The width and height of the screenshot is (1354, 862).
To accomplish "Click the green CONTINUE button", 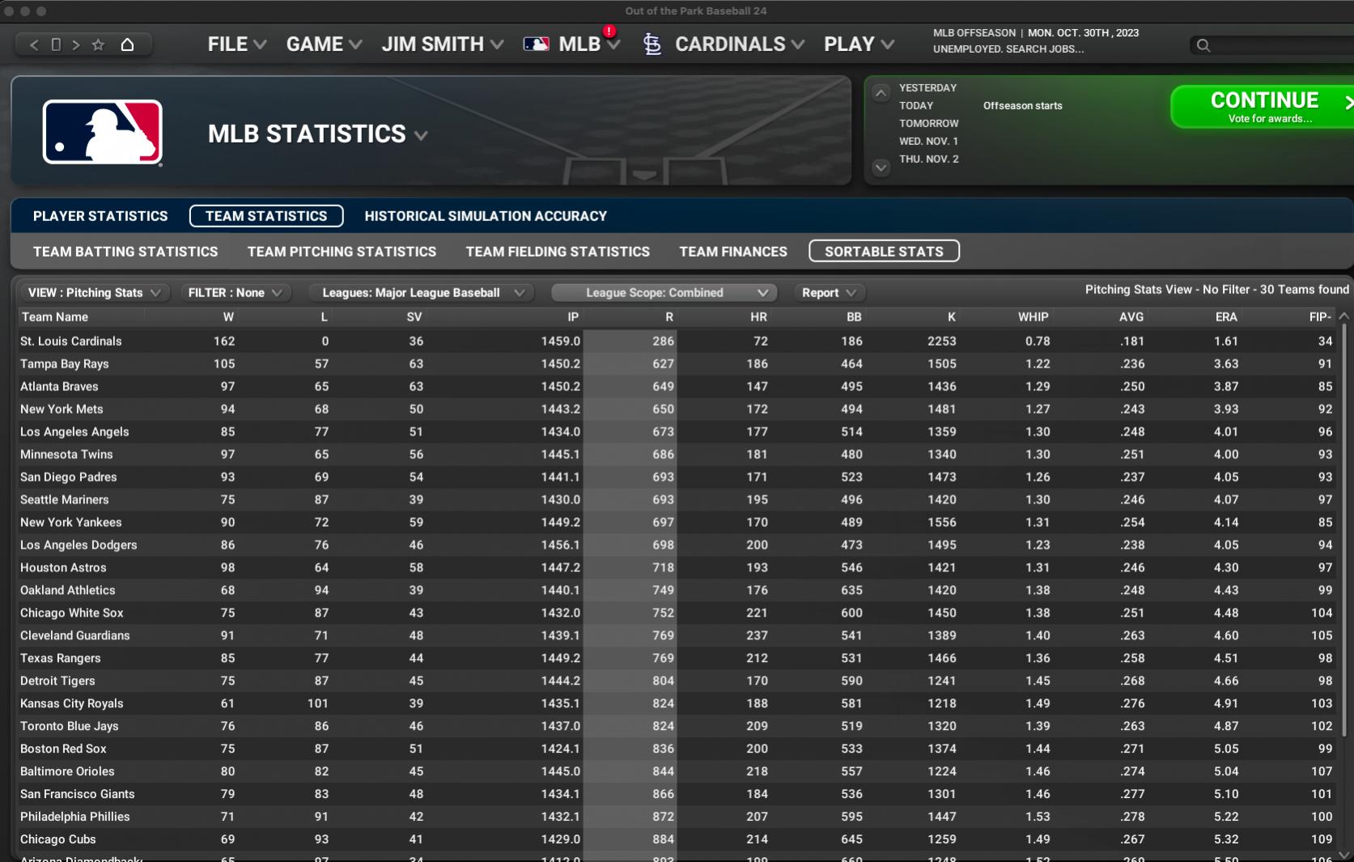I will tap(1263, 107).
